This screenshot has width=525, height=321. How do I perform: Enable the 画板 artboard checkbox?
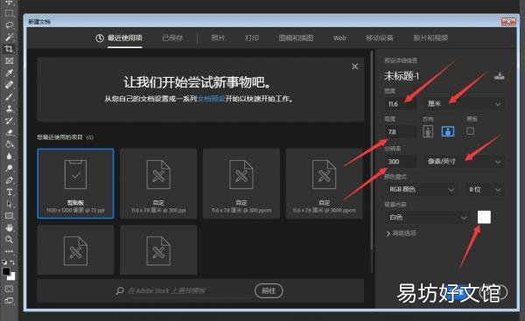[470, 131]
